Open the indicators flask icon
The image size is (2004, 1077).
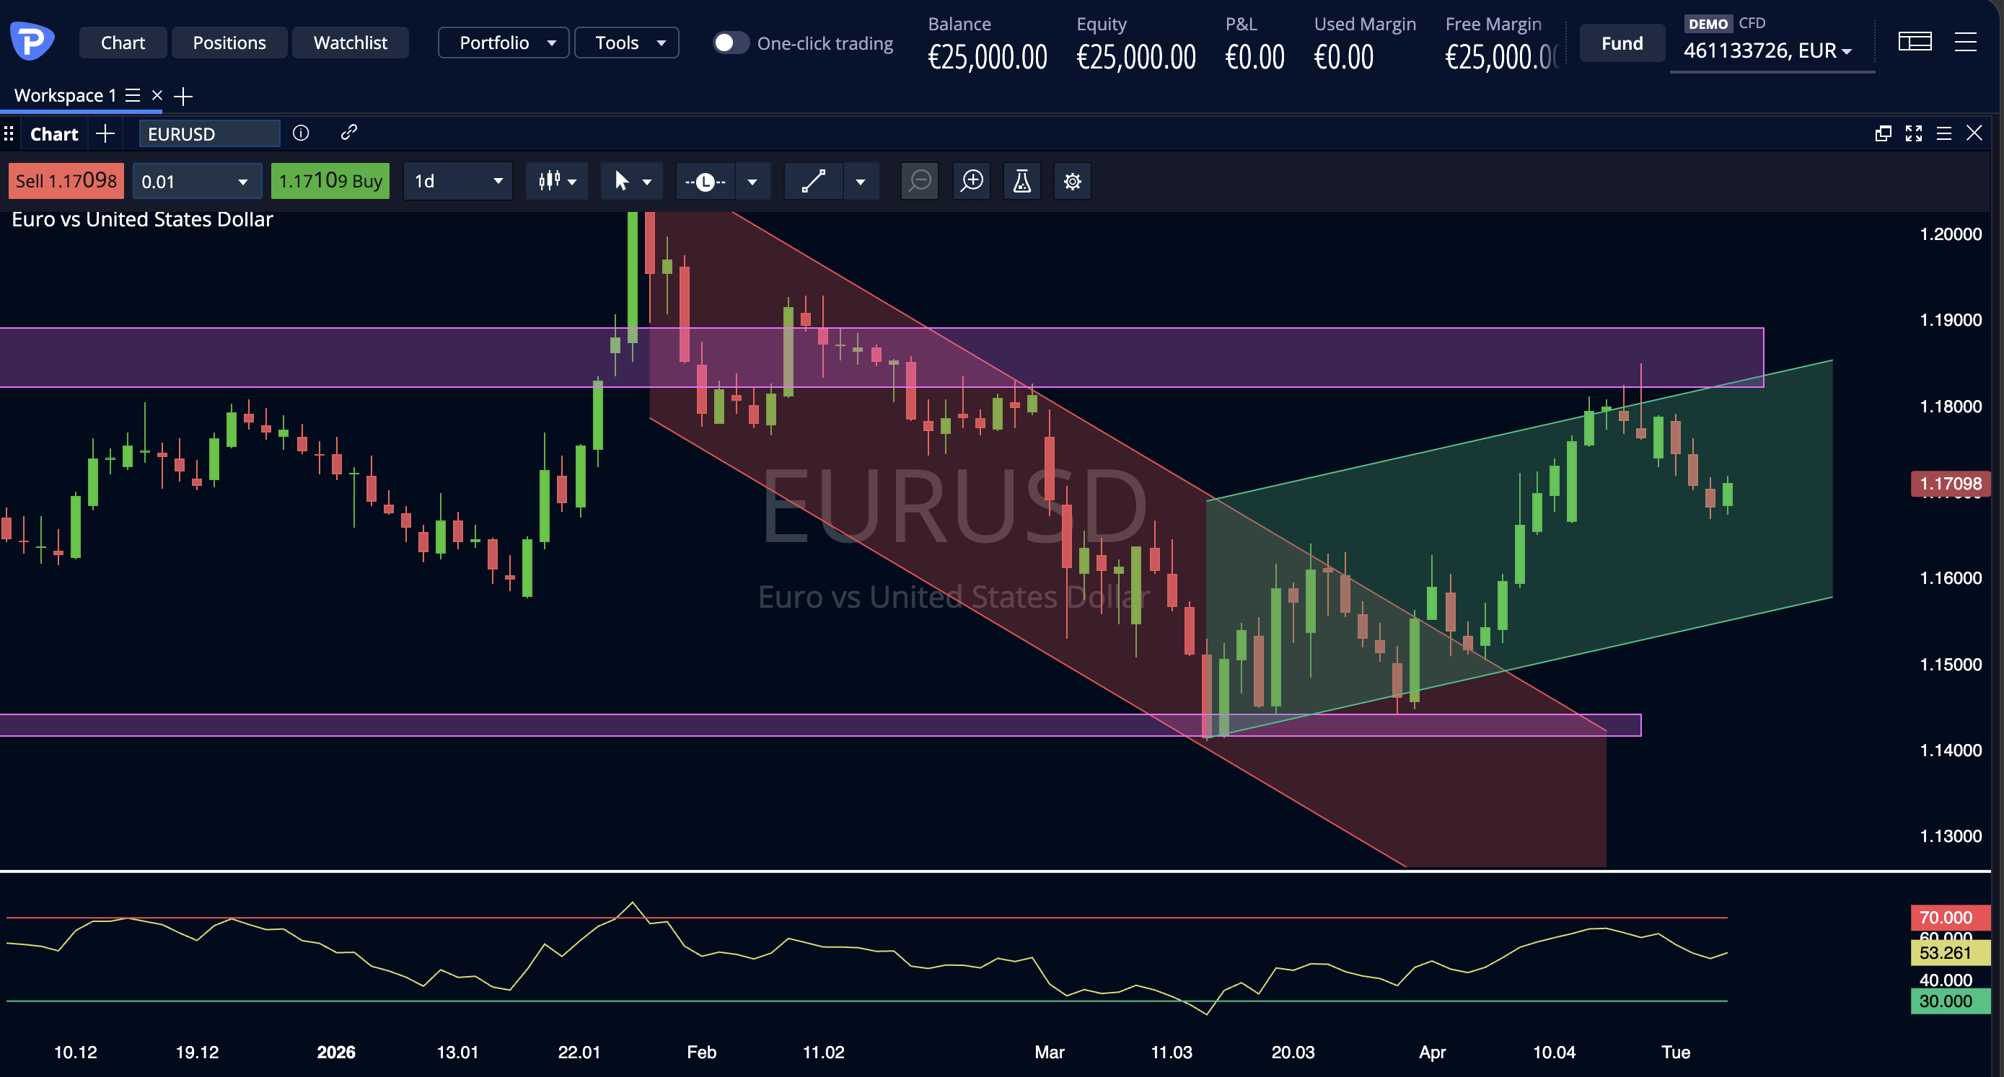pyautogui.click(x=1021, y=181)
